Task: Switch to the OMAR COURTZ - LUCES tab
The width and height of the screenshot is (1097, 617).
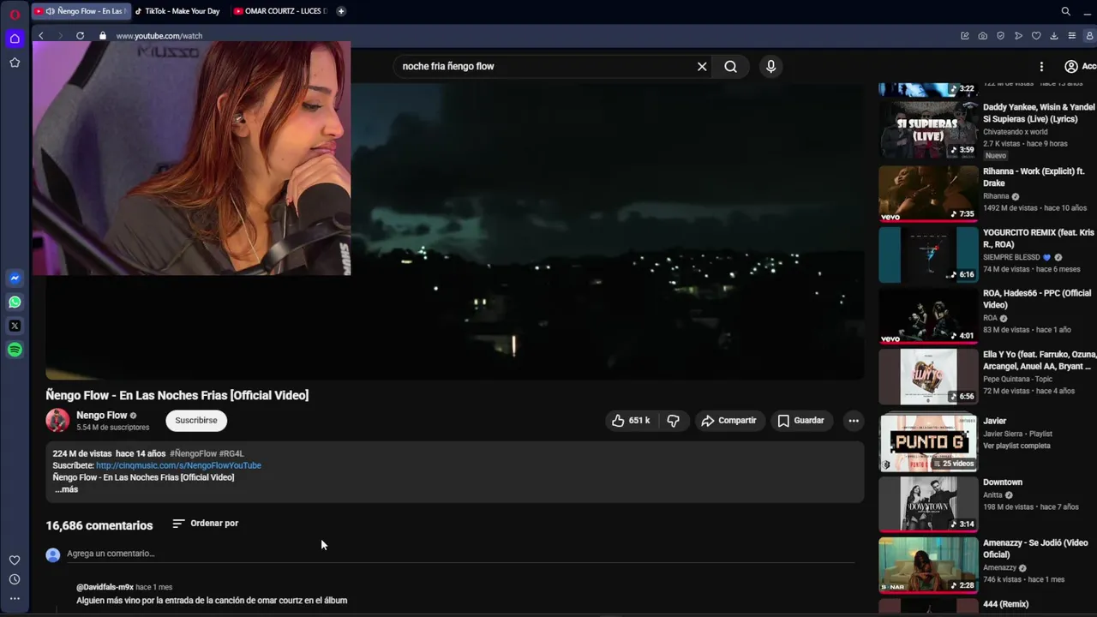Action: coord(280,11)
